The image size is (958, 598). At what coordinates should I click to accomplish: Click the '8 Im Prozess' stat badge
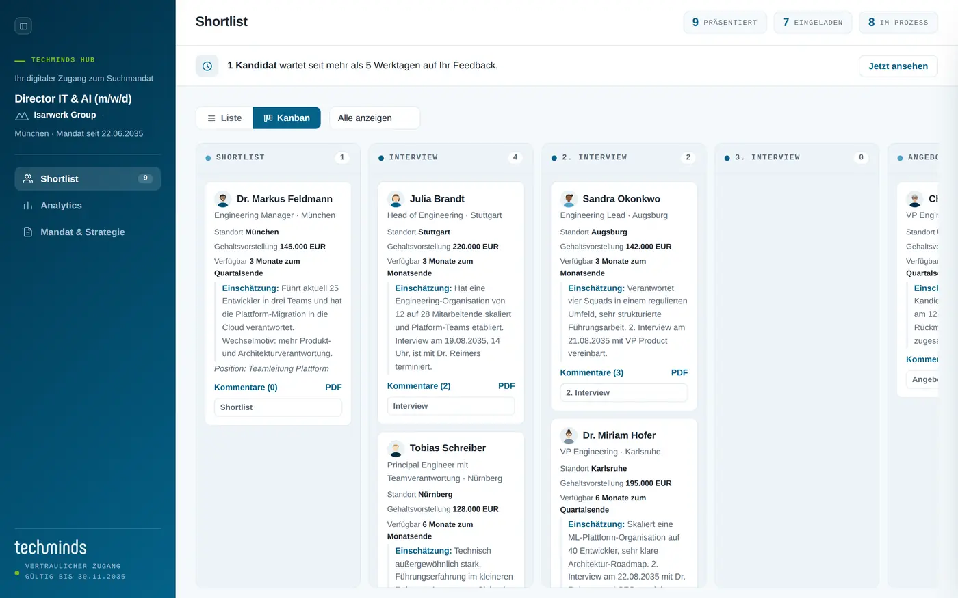[x=898, y=23]
